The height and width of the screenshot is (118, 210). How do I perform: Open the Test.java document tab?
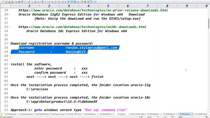[x=122, y=114]
